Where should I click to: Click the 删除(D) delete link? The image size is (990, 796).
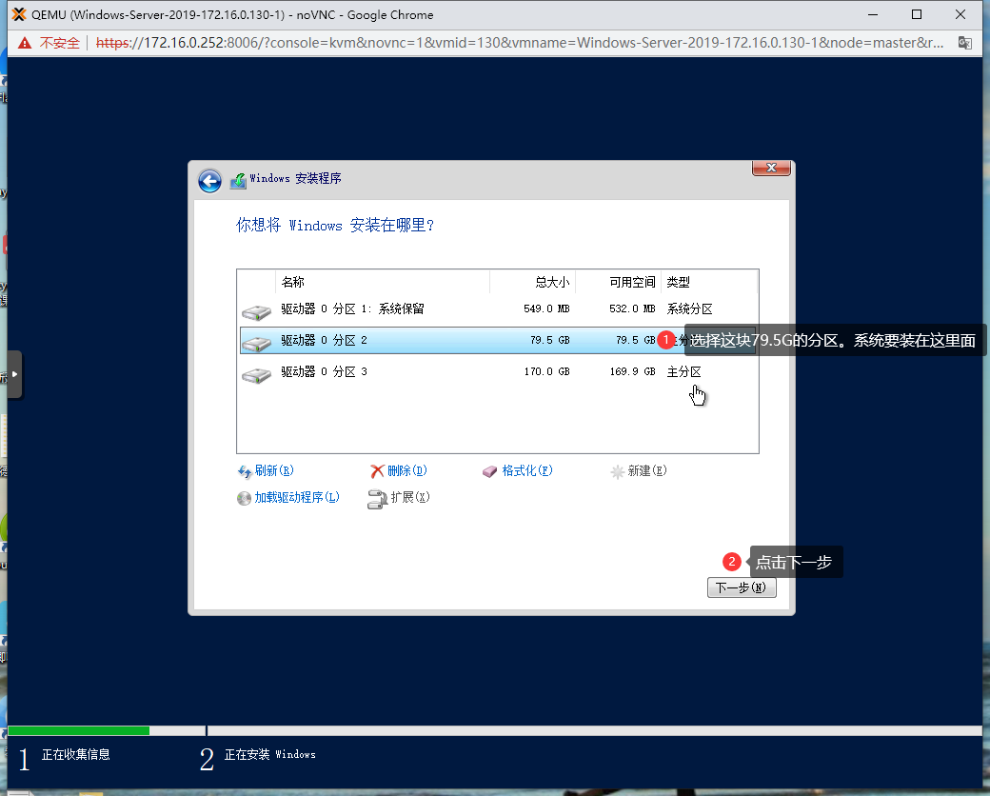pyautogui.click(x=407, y=470)
